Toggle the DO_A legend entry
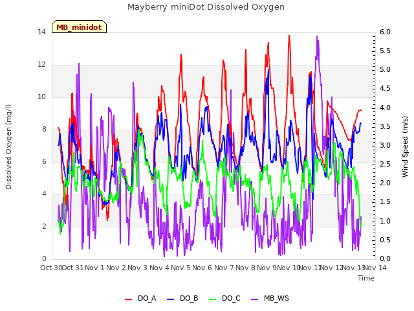 (x=140, y=299)
